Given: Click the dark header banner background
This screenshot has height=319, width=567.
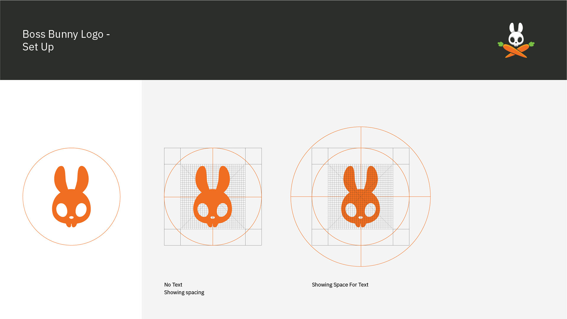Looking at the screenshot, I should tap(283, 40).
